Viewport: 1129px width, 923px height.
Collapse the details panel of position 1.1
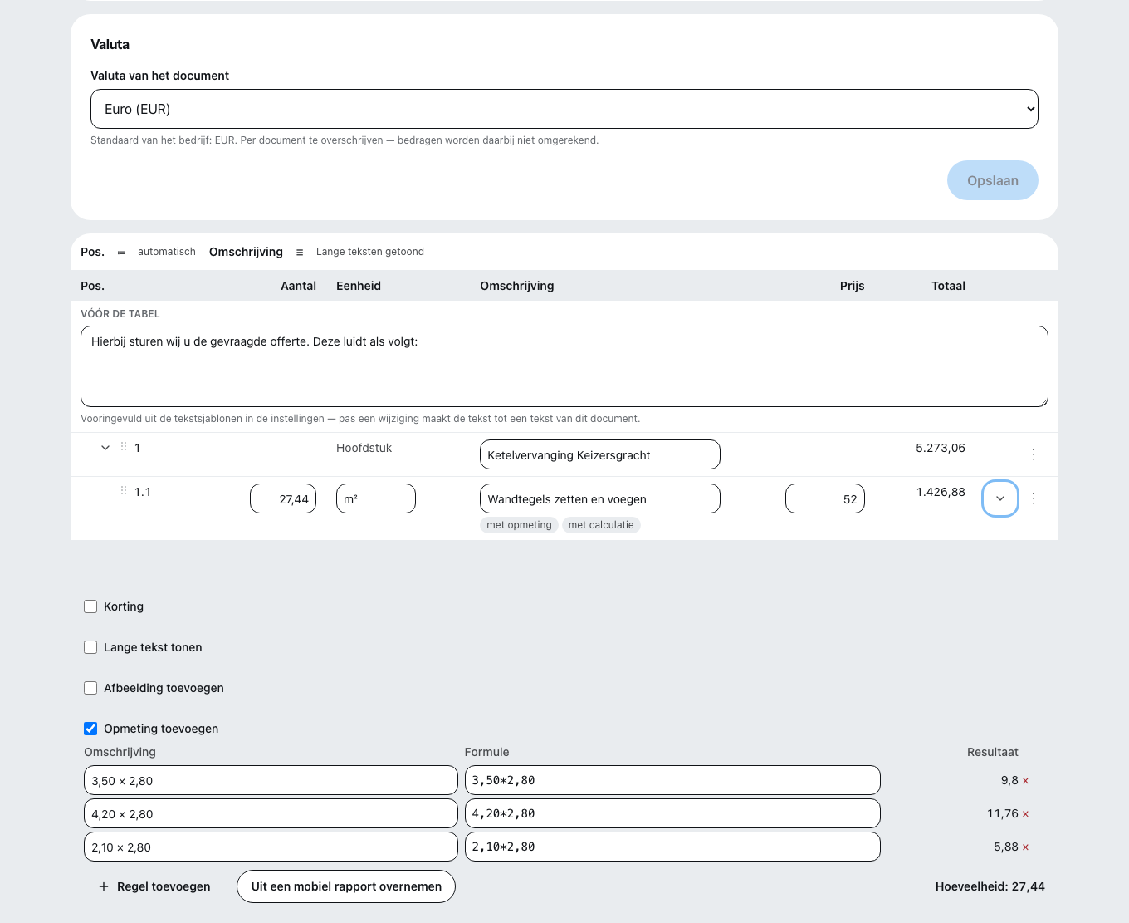[1000, 498]
